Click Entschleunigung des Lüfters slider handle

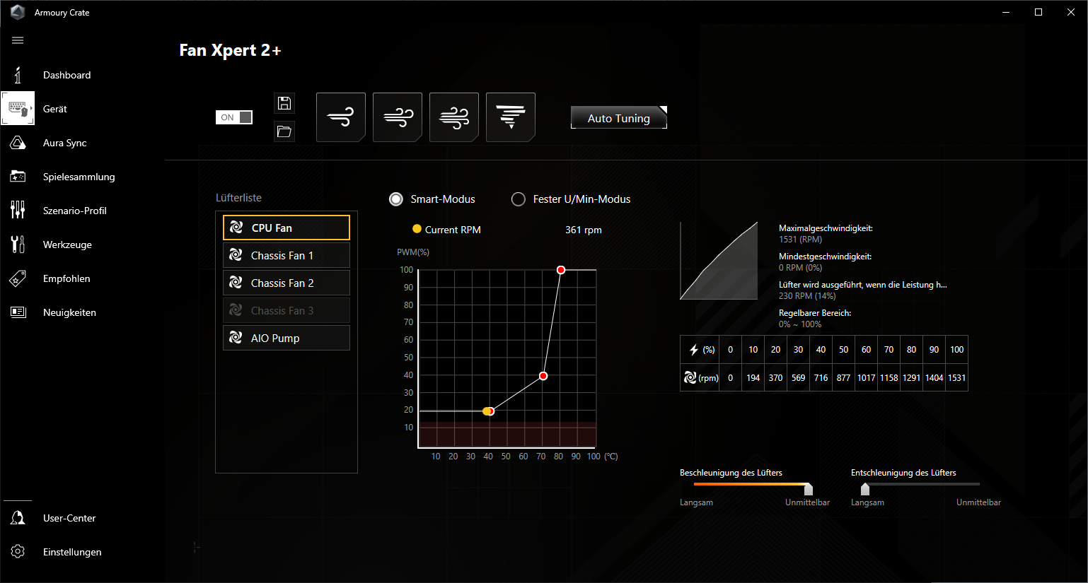(864, 489)
